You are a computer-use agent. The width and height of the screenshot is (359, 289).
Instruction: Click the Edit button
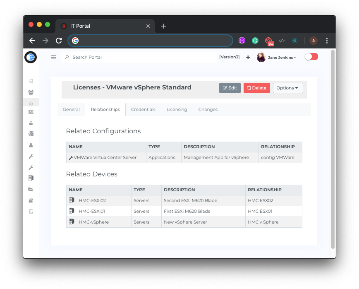pyautogui.click(x=230, y=88)
